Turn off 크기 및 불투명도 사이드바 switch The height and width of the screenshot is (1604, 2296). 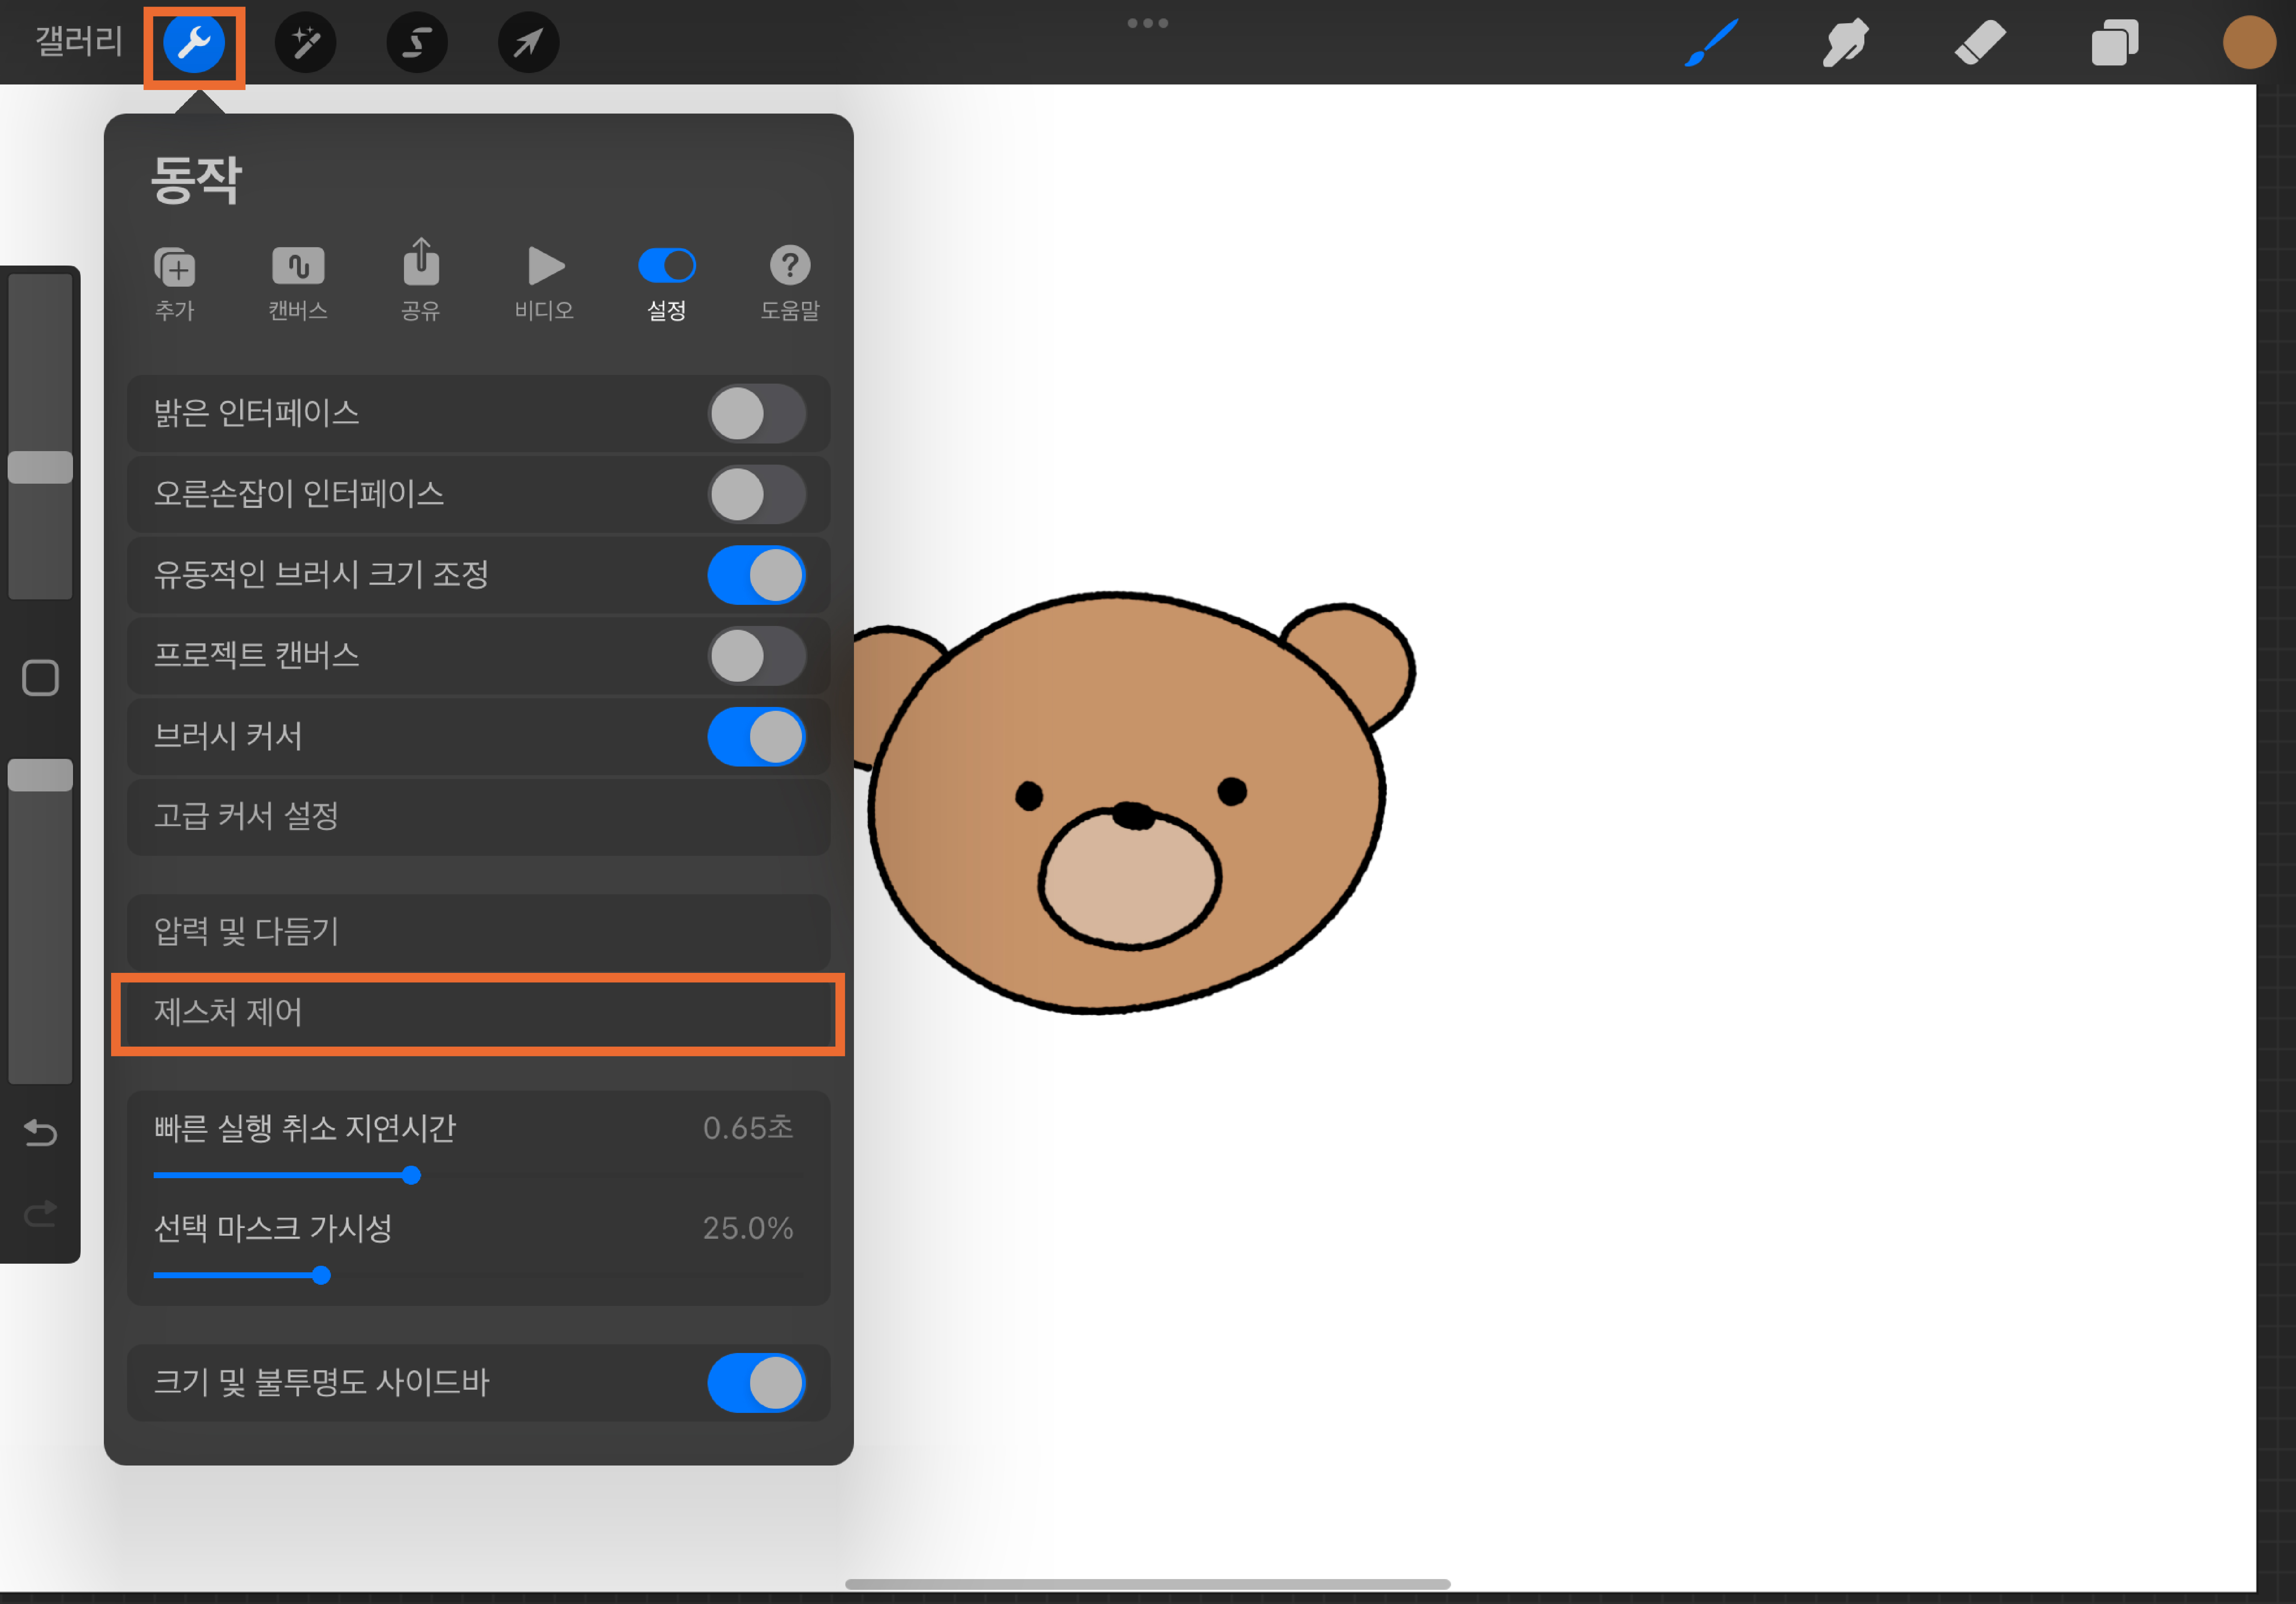757,1383
